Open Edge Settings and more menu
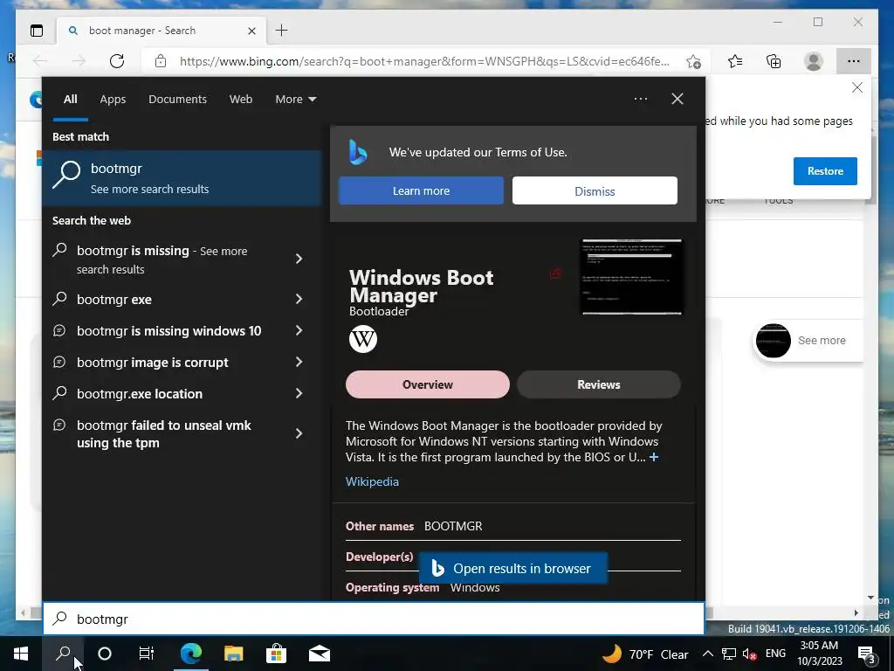The height and width of the screenshot is (671, 894). [853, 61]
